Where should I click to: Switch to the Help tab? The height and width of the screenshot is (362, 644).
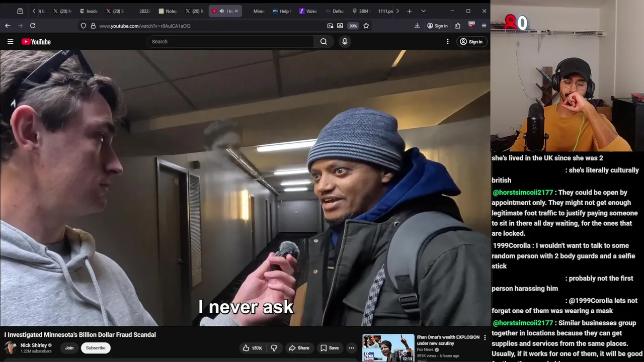[282, 11]
